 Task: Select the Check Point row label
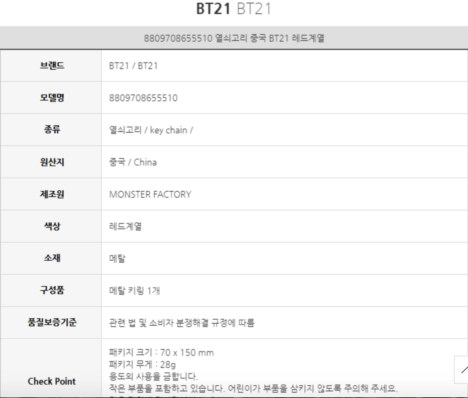click(52, 381)
